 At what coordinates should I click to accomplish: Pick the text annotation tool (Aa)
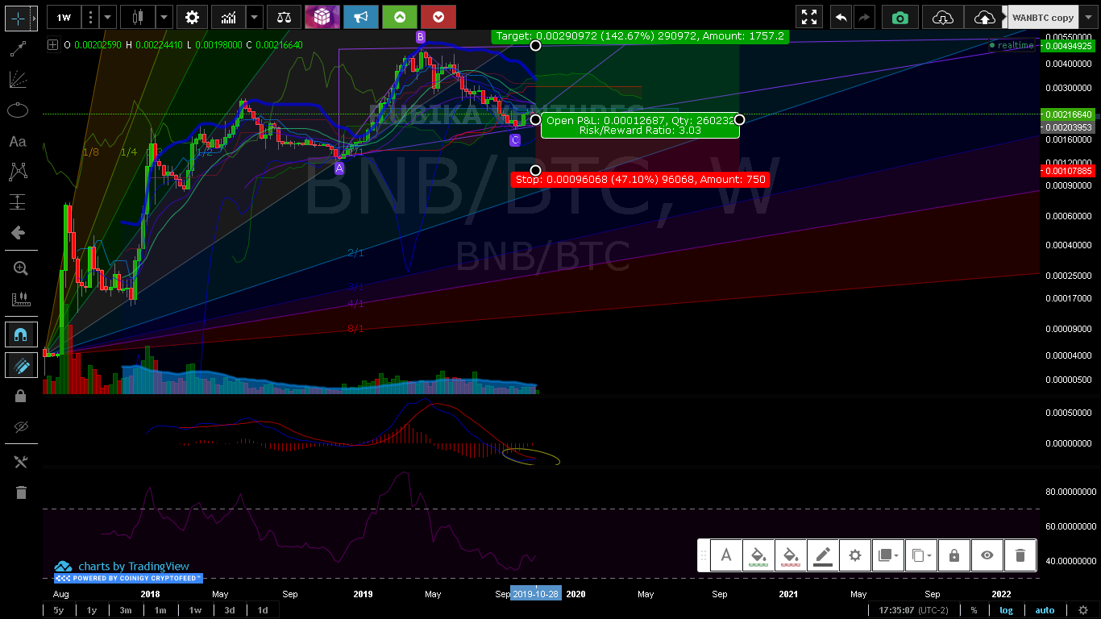(x=18, y=141)
